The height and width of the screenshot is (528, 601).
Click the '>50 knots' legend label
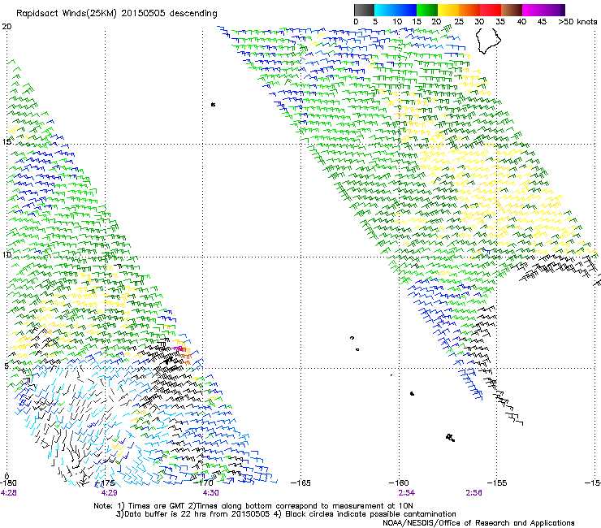tap(577, 22)
